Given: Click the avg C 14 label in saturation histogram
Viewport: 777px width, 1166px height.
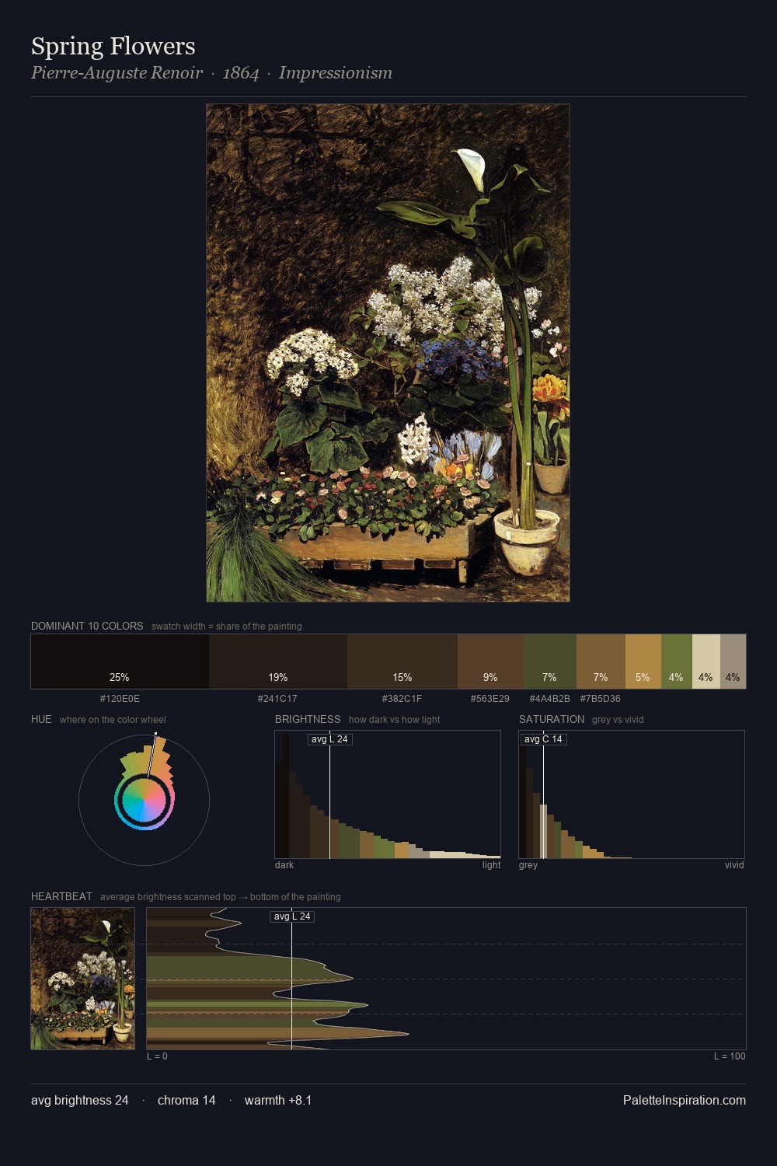Looking at the screenshot, I should 543,739.
